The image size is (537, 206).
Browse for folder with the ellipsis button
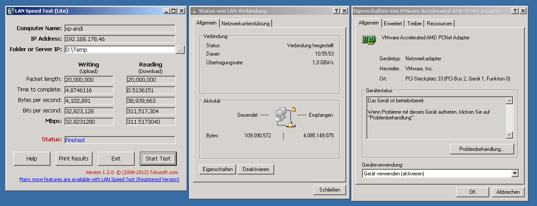point(180,50)
